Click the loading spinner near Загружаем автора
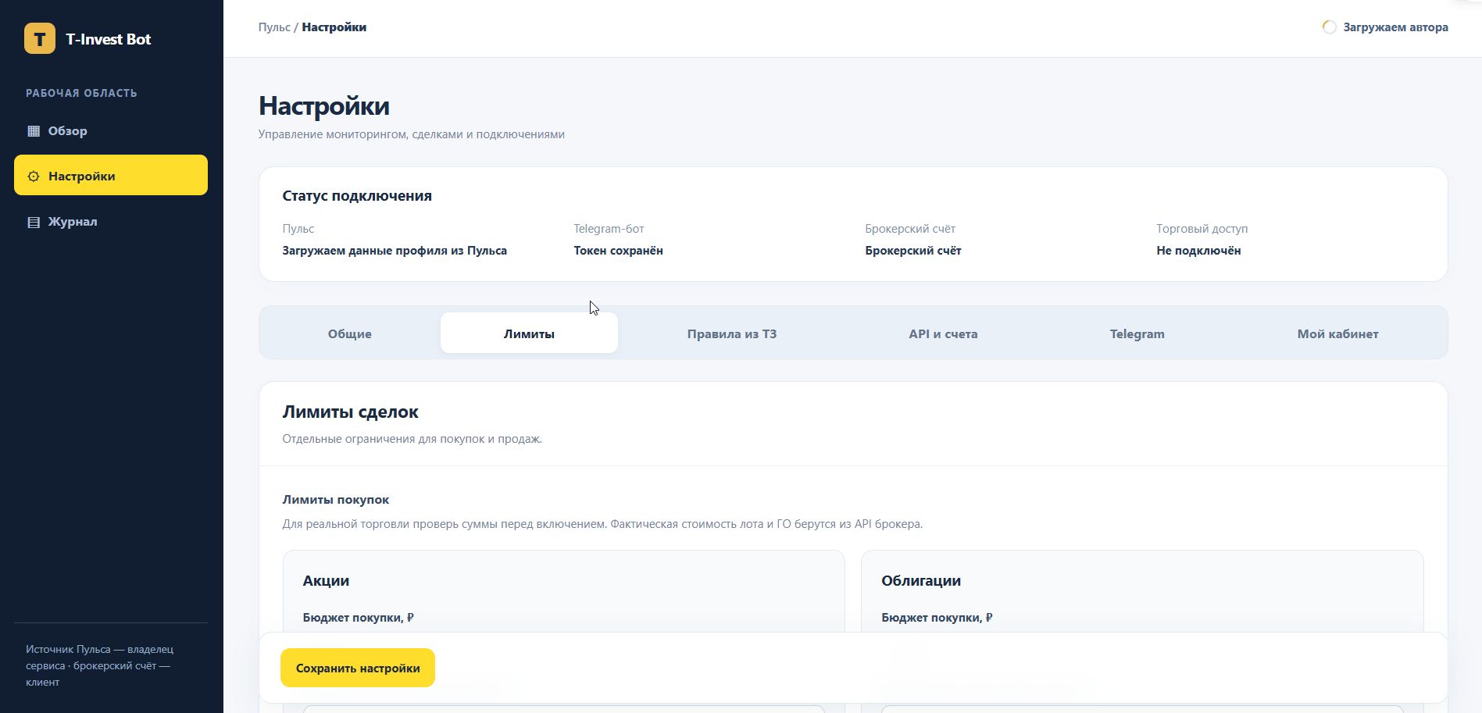Screen dimensions: 1482x713 pyautogui.click(x=1329, y=27)
